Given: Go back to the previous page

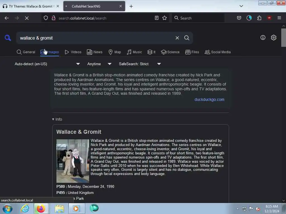Looking at the screenshot, I should tap(7, 18).
